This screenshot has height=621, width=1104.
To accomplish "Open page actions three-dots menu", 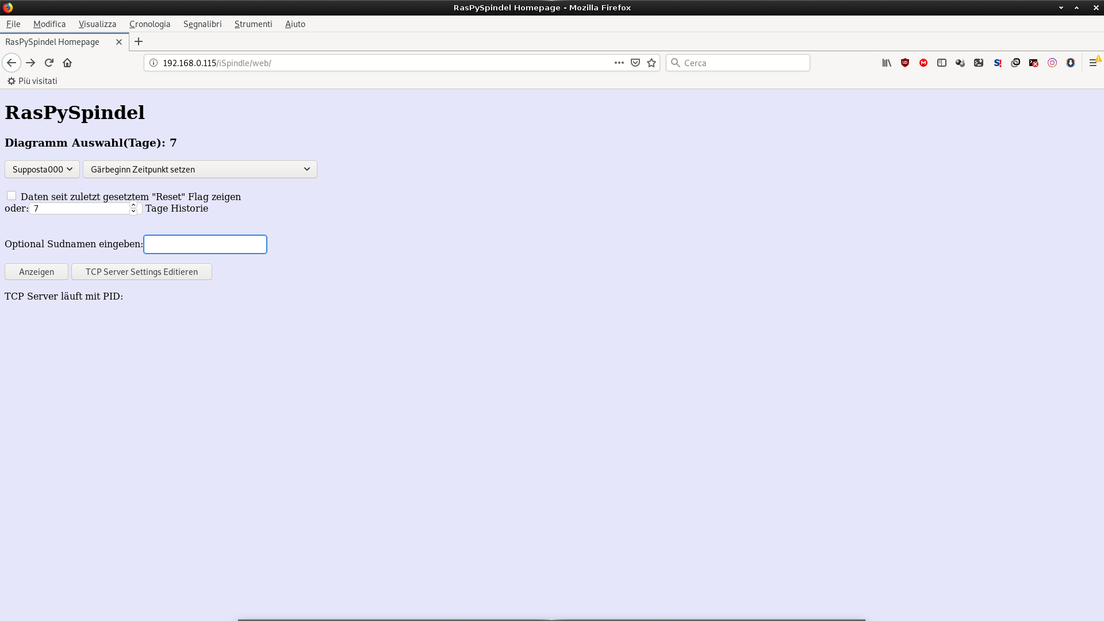I will click(619, 63).
